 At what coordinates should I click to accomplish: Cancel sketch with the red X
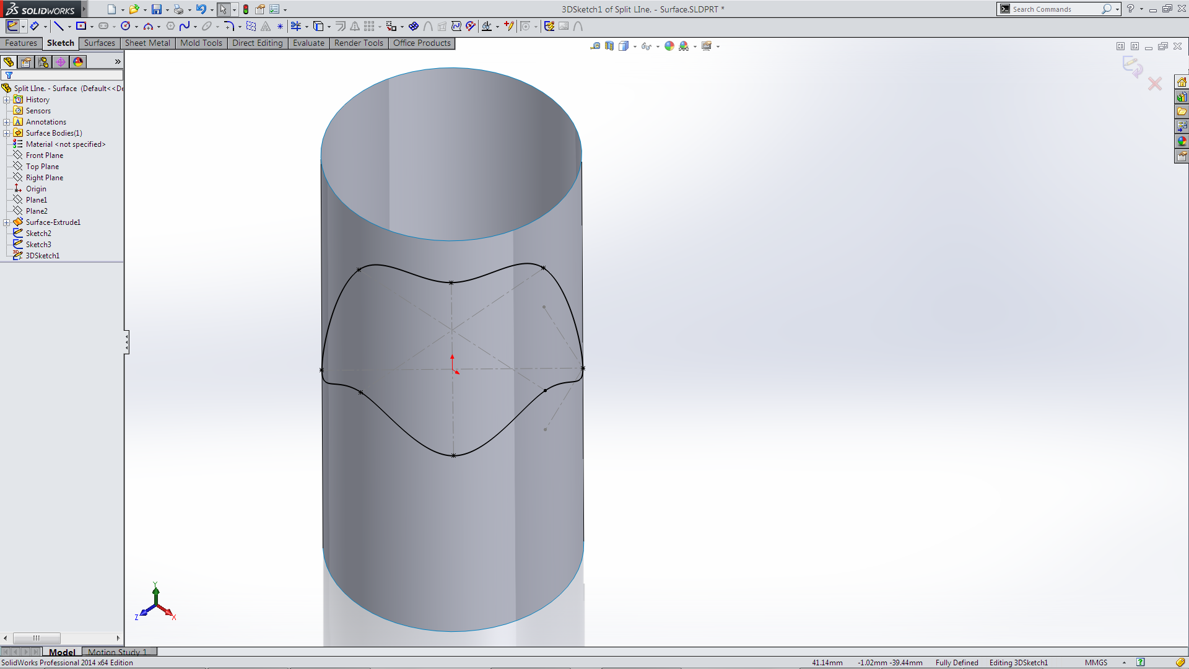coord(1155,84)
